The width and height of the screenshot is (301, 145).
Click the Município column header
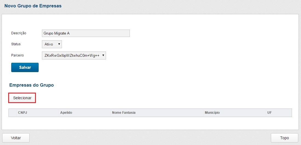[212, 113]
